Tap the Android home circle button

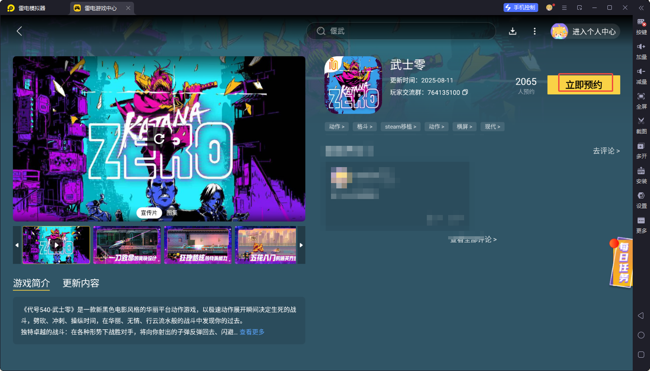(x=641, y=335)
